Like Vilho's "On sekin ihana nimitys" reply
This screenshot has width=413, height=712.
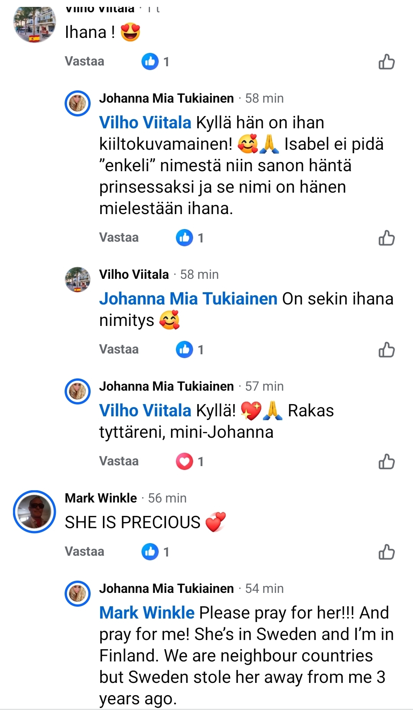pos(386,350)
